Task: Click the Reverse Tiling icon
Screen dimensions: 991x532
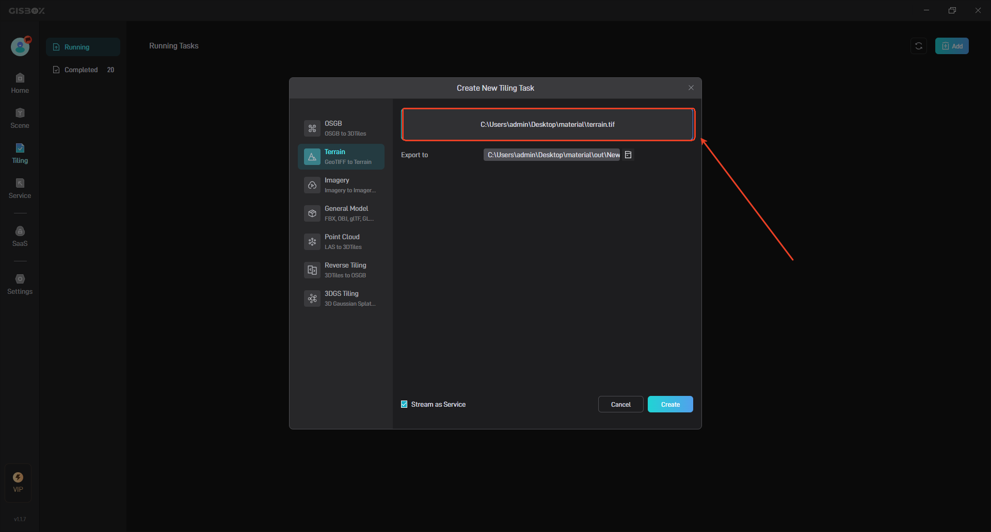Action: click(x=312, y=270)
